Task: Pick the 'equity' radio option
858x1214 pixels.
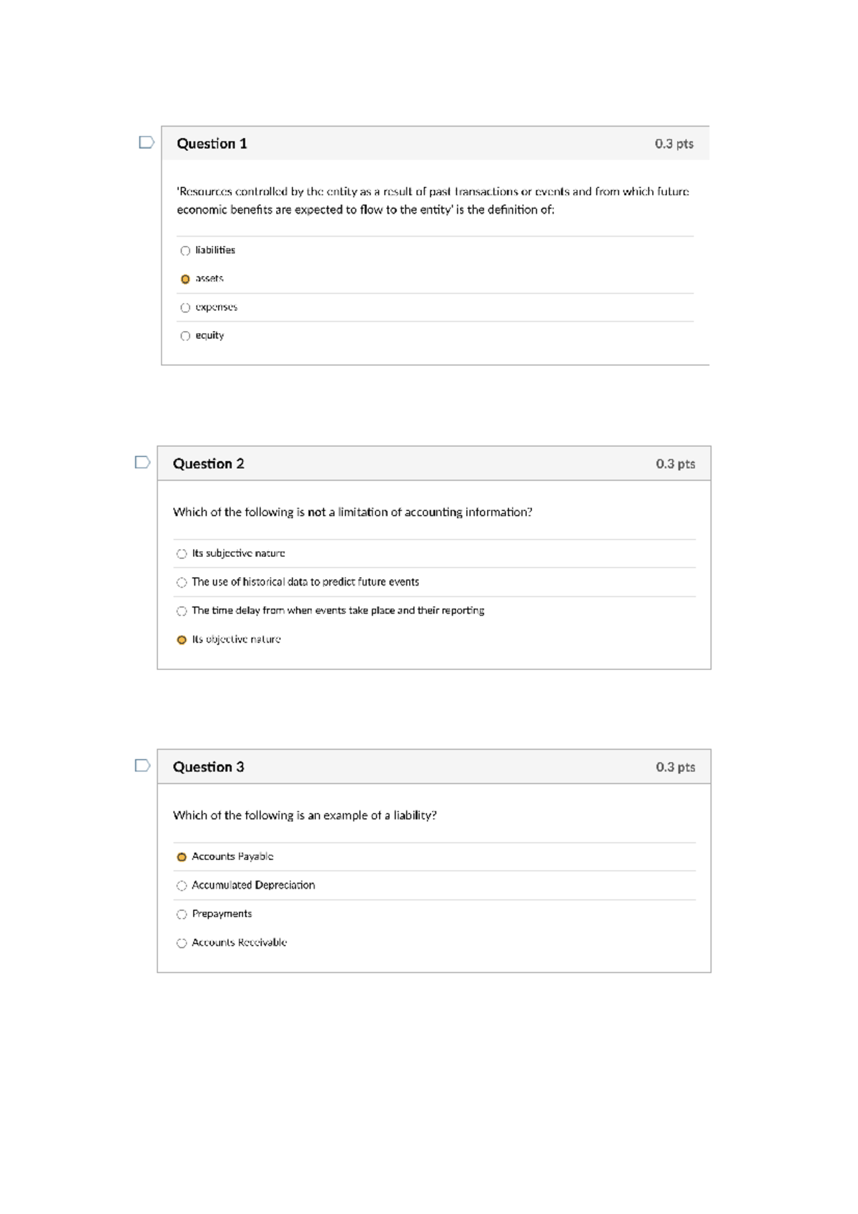Action: pyautogui.click(x=185, y=336)
